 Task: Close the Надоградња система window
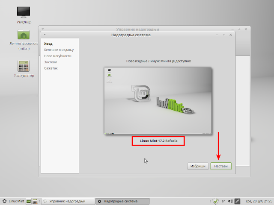tap(231, 35)
